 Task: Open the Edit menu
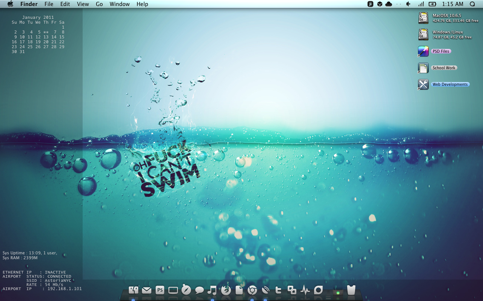(65, 4)
